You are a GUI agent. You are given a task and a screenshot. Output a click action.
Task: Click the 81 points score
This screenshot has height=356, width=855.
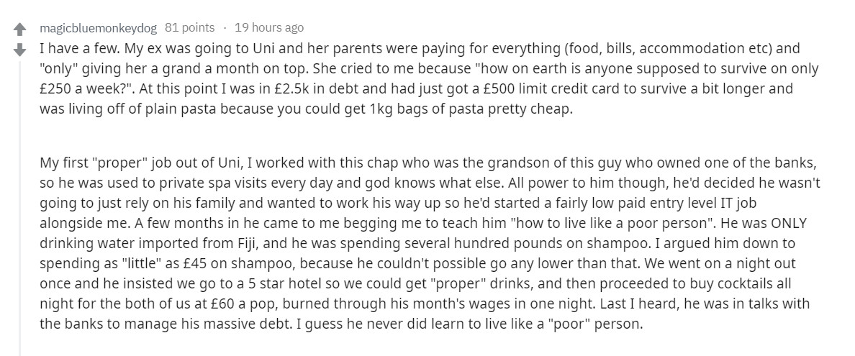pos(190,27)
